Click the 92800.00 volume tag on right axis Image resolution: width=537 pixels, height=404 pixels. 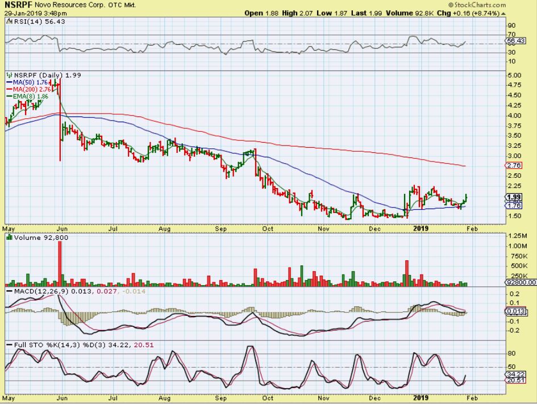click(x=521, y=282)
